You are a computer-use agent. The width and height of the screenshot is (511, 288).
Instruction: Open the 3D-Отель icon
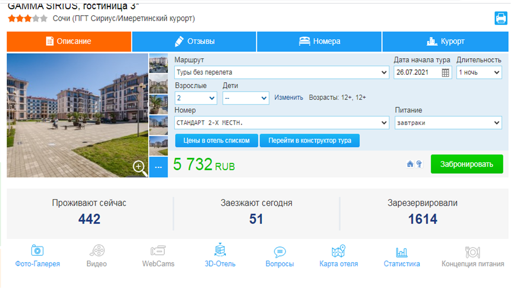pos(220,250)
